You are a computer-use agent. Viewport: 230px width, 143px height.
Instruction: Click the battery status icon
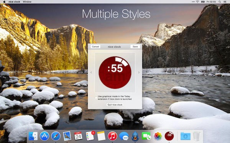pyautogui.click(x=203, y=2)
